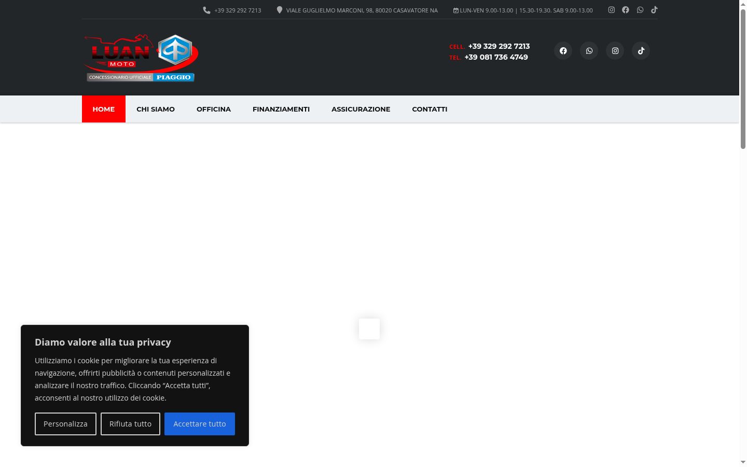Click address Viale Guglielmo Marconi link
This screenshot has height=467, width=747.
(362, 10)
